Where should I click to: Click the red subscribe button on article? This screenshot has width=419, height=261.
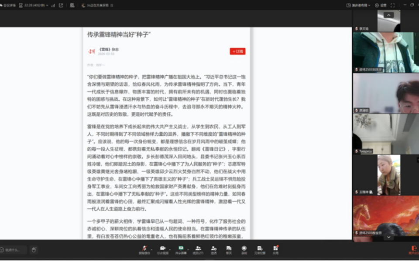(237, 51)
